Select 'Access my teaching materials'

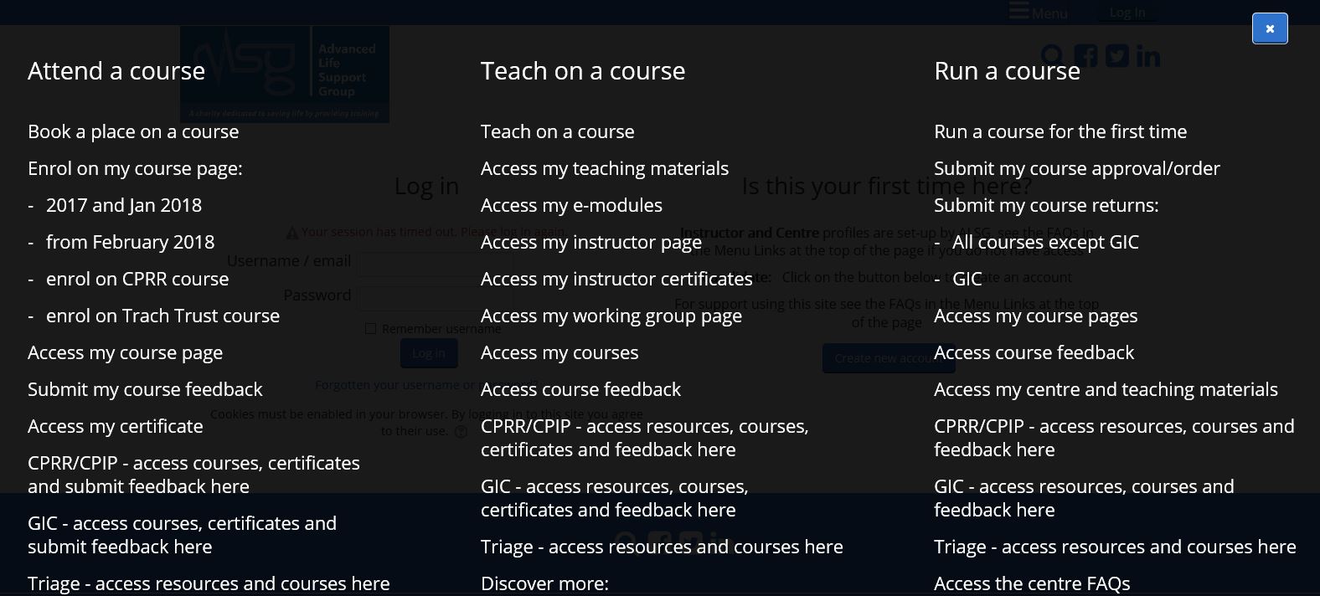[604, 168]
